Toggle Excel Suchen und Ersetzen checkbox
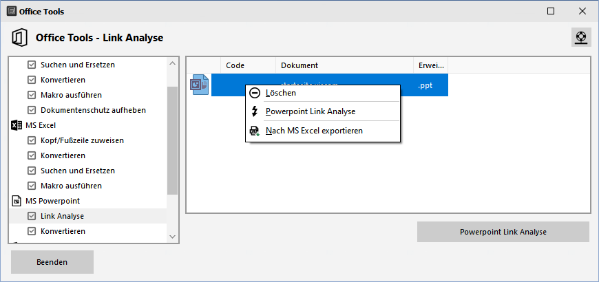This screenshot has height=282, width=599. click(32, 171)
